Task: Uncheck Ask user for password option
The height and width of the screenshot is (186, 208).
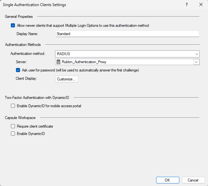Action: 18,70
